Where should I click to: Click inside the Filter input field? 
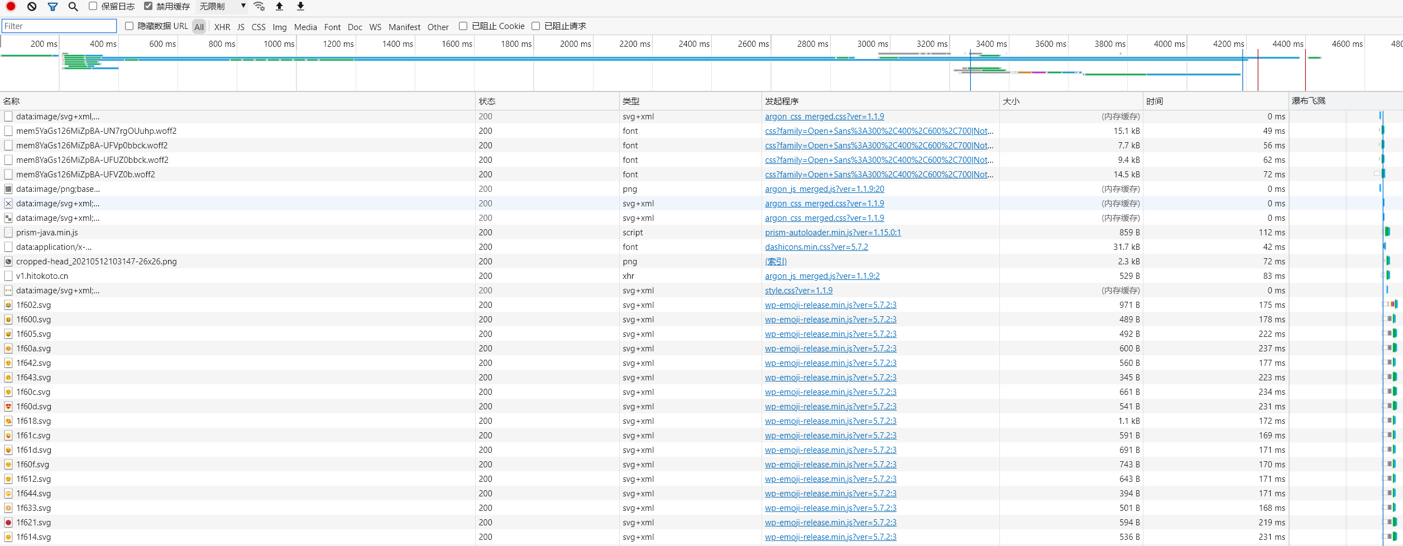(59, 26)
